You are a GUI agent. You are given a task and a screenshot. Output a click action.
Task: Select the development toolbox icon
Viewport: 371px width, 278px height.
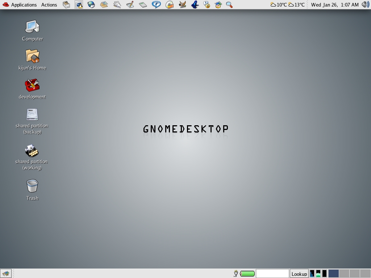click(32, 85)
